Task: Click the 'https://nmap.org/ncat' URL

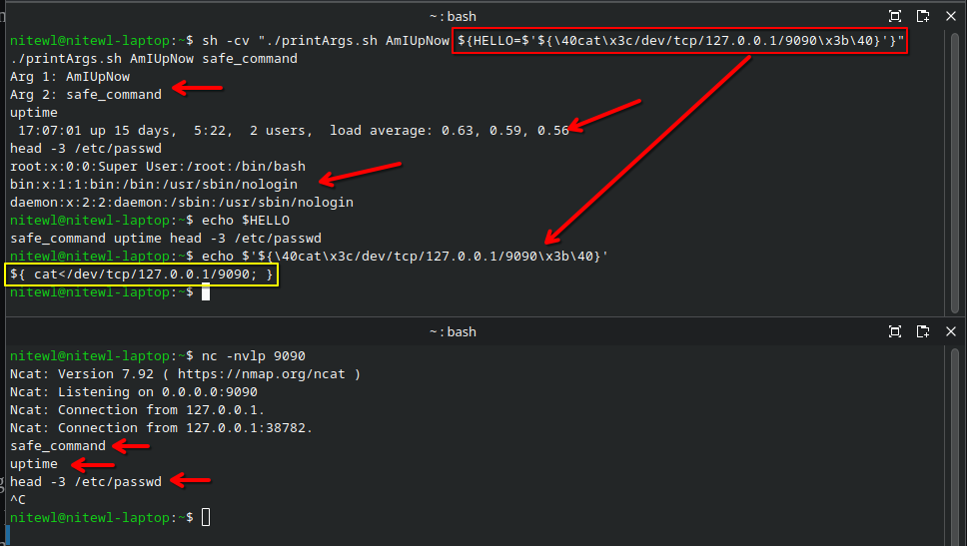Action: (x=262, y=374)
